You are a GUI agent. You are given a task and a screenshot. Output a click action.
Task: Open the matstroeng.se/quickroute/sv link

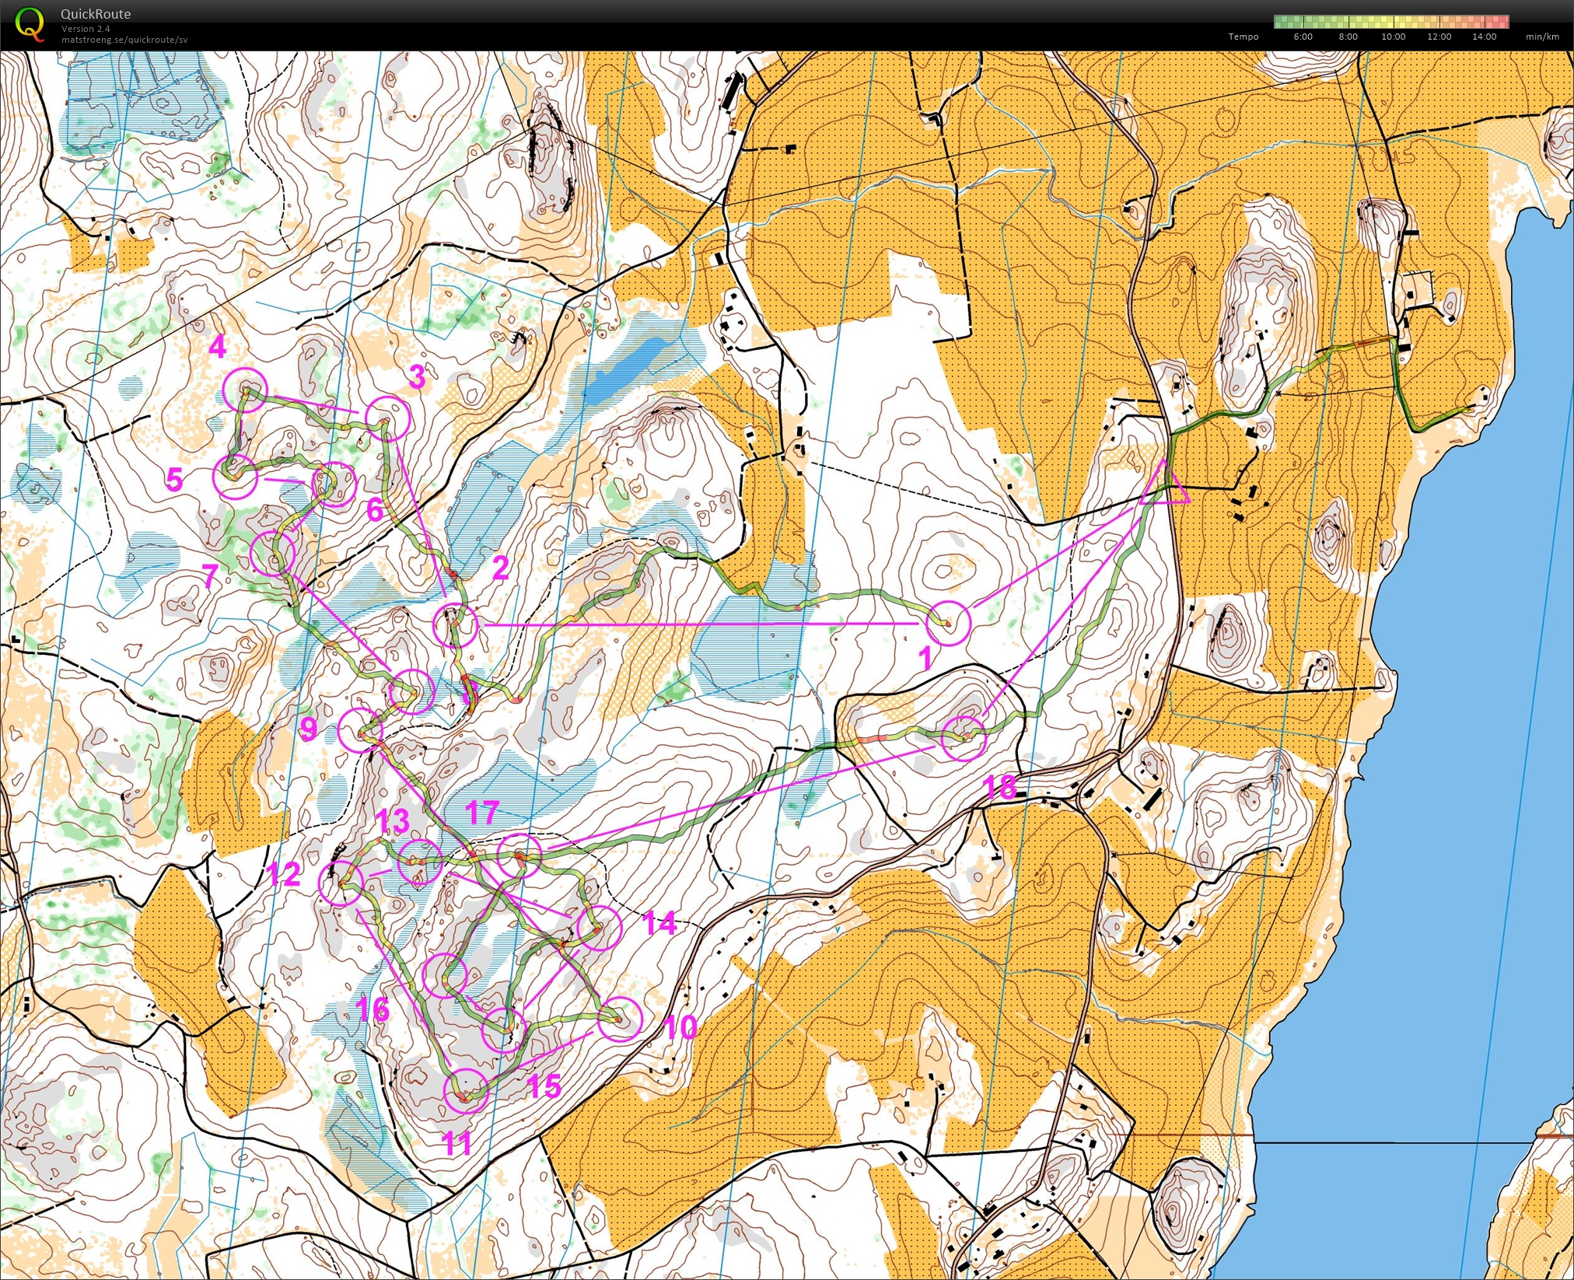click(124, 40)
